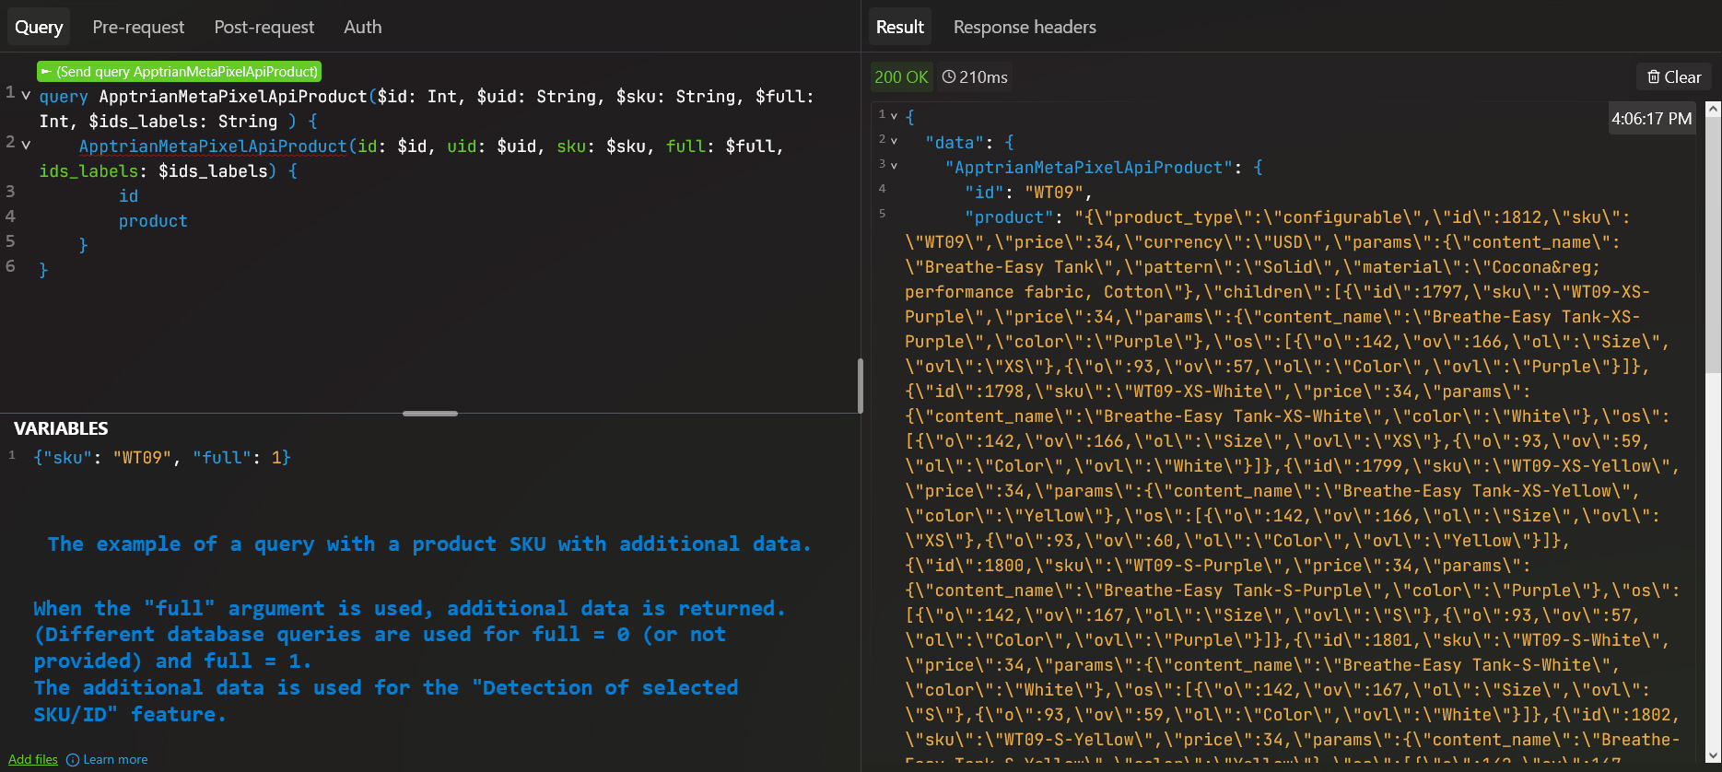Clear the result with the Clear button

point(1674,77)
